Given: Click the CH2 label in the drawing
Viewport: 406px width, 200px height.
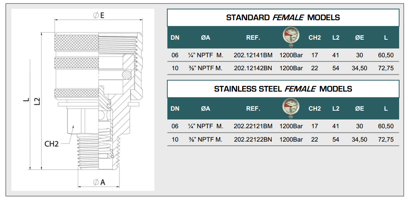Looking at the screenshot, I should click(51, 144).
